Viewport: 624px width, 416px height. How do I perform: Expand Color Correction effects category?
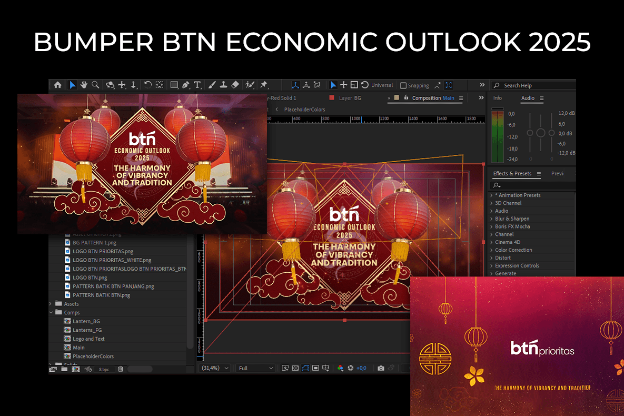(491, 250)
